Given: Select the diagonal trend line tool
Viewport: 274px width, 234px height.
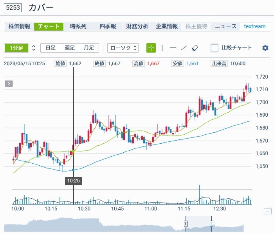Looking at the screenshot, I should [x=184, y=48].
